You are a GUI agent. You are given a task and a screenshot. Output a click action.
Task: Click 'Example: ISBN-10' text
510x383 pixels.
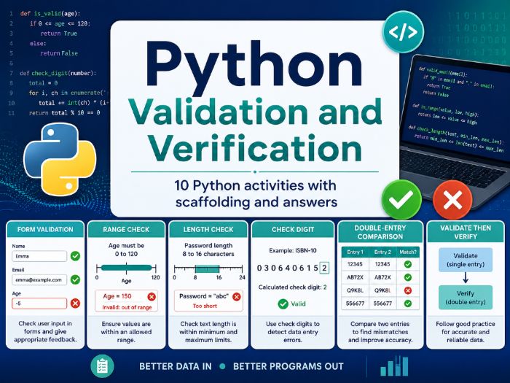point(293,250)
